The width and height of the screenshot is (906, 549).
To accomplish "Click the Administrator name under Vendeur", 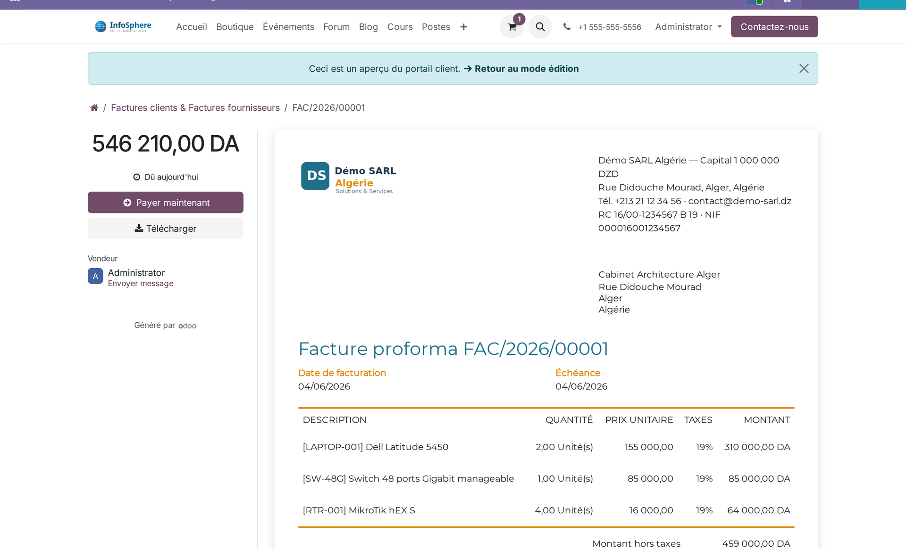I will click(136, 273).
